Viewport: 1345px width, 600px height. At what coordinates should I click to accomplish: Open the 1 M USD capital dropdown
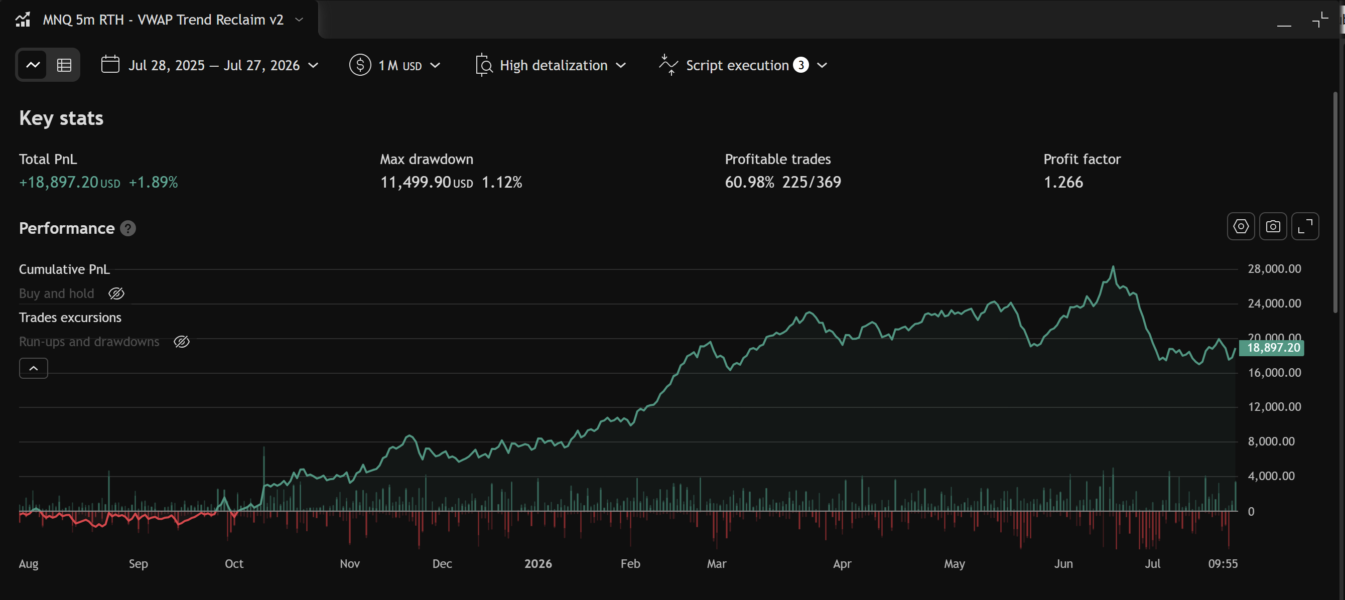coord(410,65)
